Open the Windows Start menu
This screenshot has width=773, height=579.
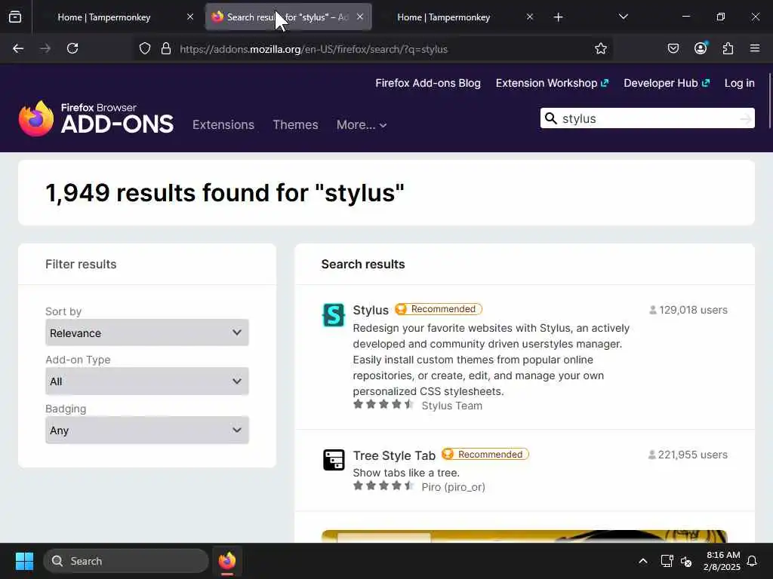point(24,561)
